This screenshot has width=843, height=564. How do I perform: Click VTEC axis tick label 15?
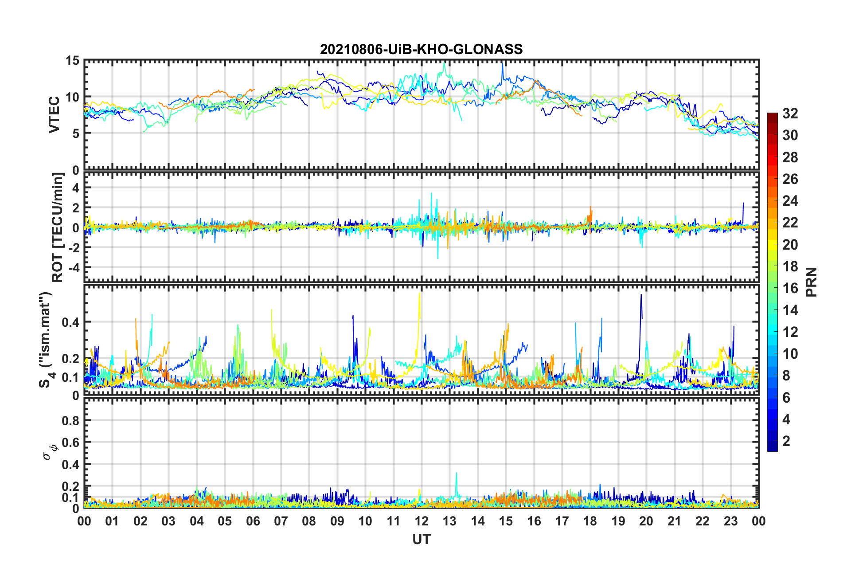(73, 61)
